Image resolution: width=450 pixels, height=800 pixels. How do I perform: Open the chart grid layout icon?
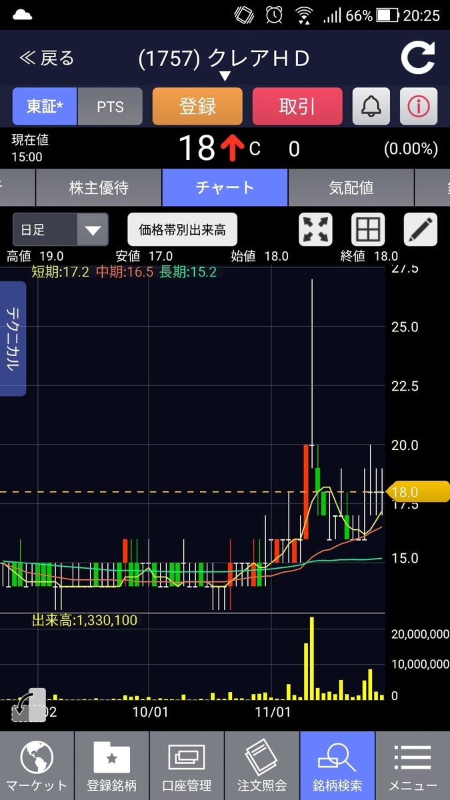[x=368, y=230]
